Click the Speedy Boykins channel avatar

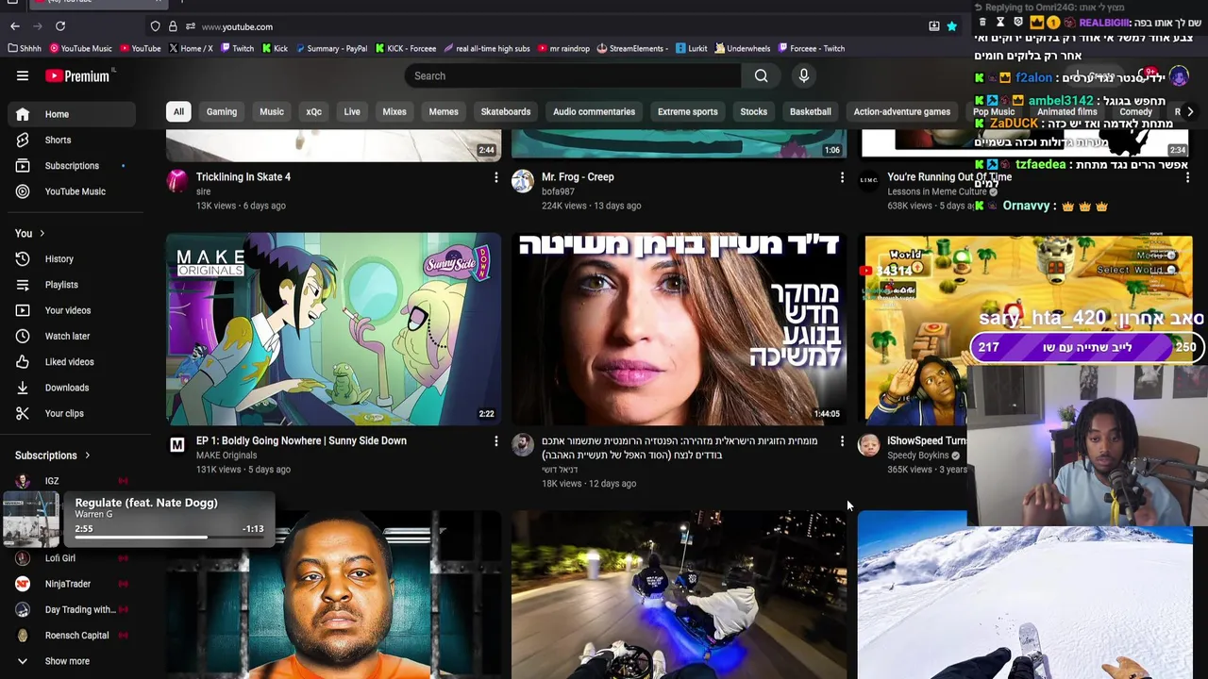[x=868, y=445]
